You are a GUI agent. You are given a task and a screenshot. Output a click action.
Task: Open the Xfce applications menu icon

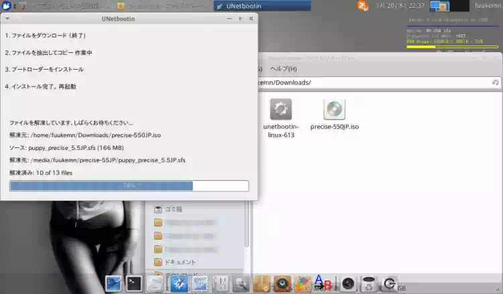click(x=6, y=5)
